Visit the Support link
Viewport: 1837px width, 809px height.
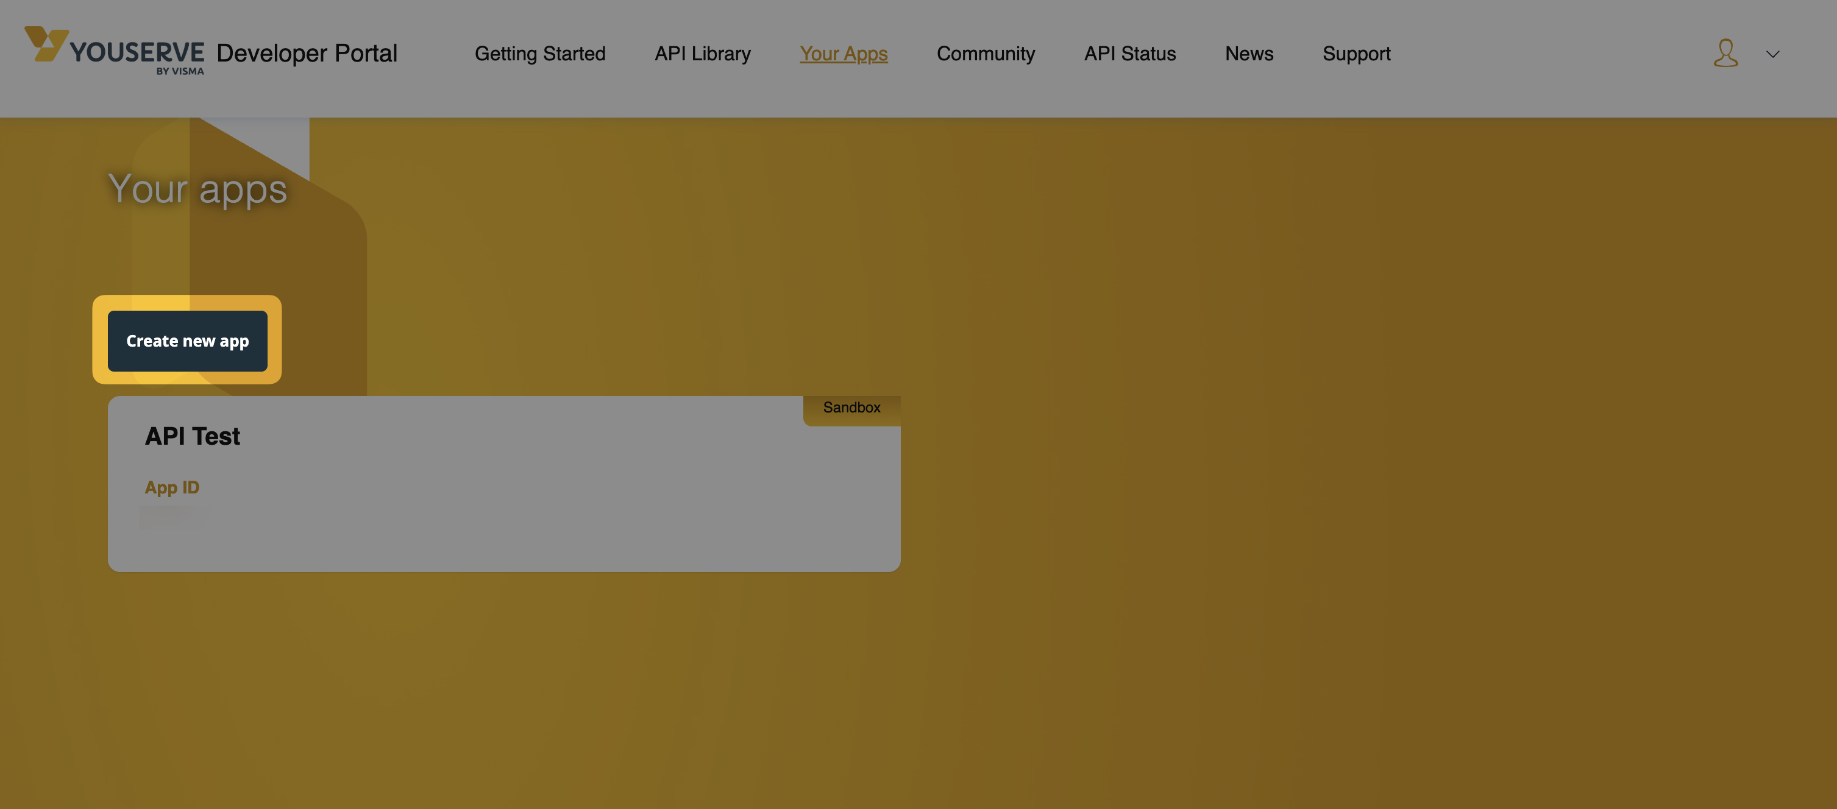pos(1356,54)
